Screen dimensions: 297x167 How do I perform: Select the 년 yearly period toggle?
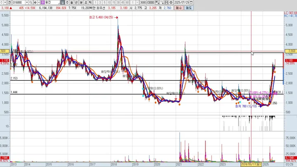point(76,2)
